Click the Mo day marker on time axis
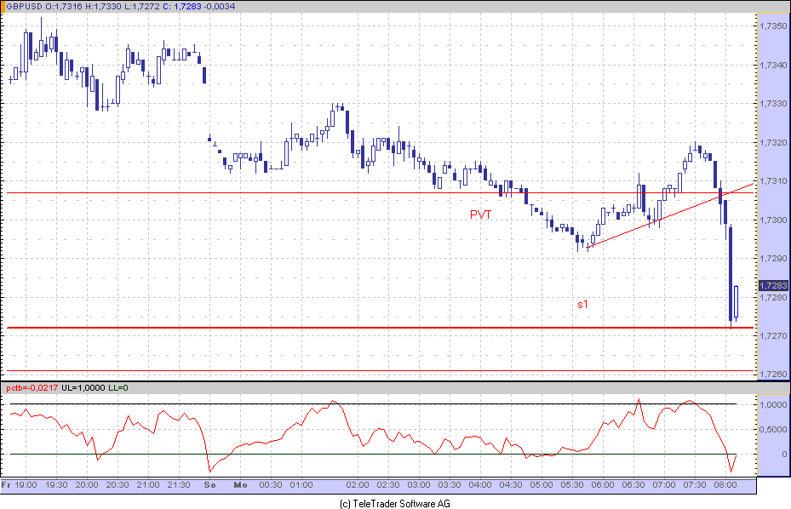This screenshot has width=791, height=509. pyautogui.click(x=240, y=485)
